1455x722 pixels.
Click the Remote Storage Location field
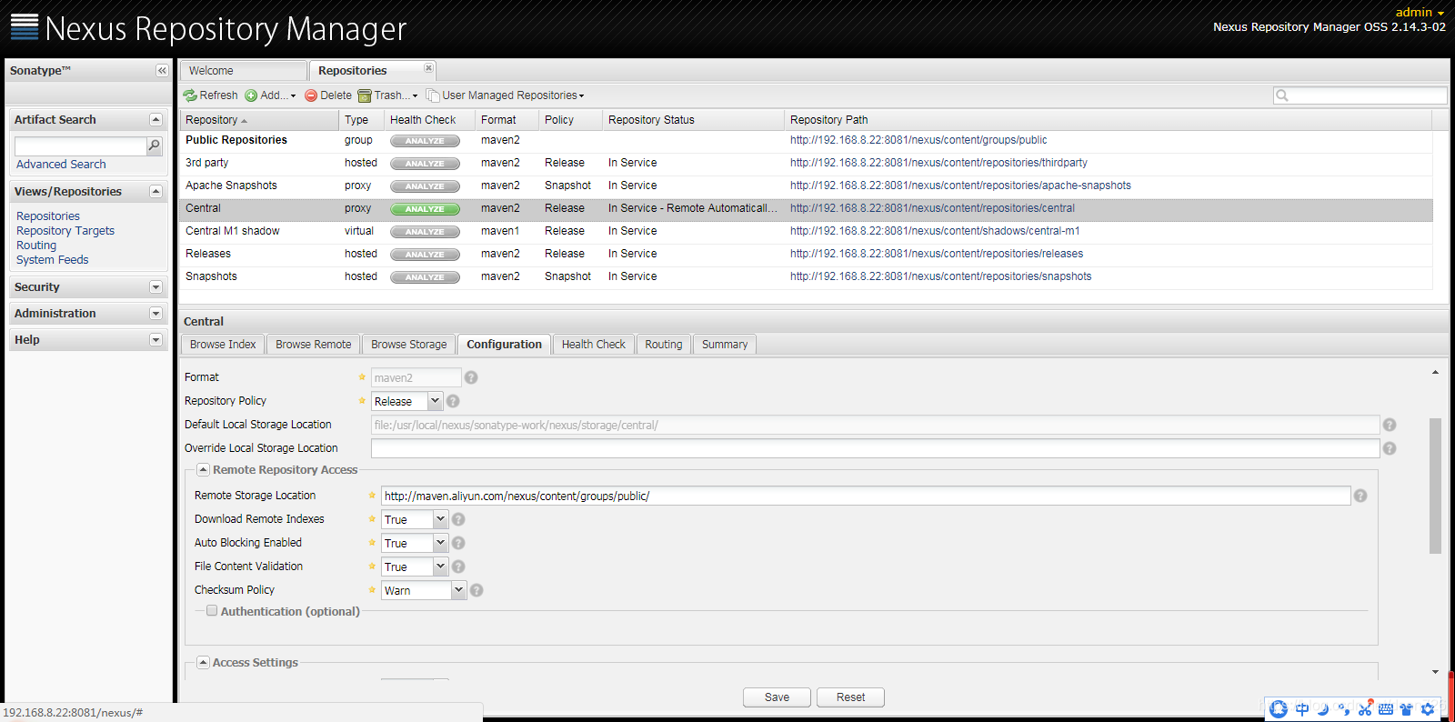click(866, 496)
